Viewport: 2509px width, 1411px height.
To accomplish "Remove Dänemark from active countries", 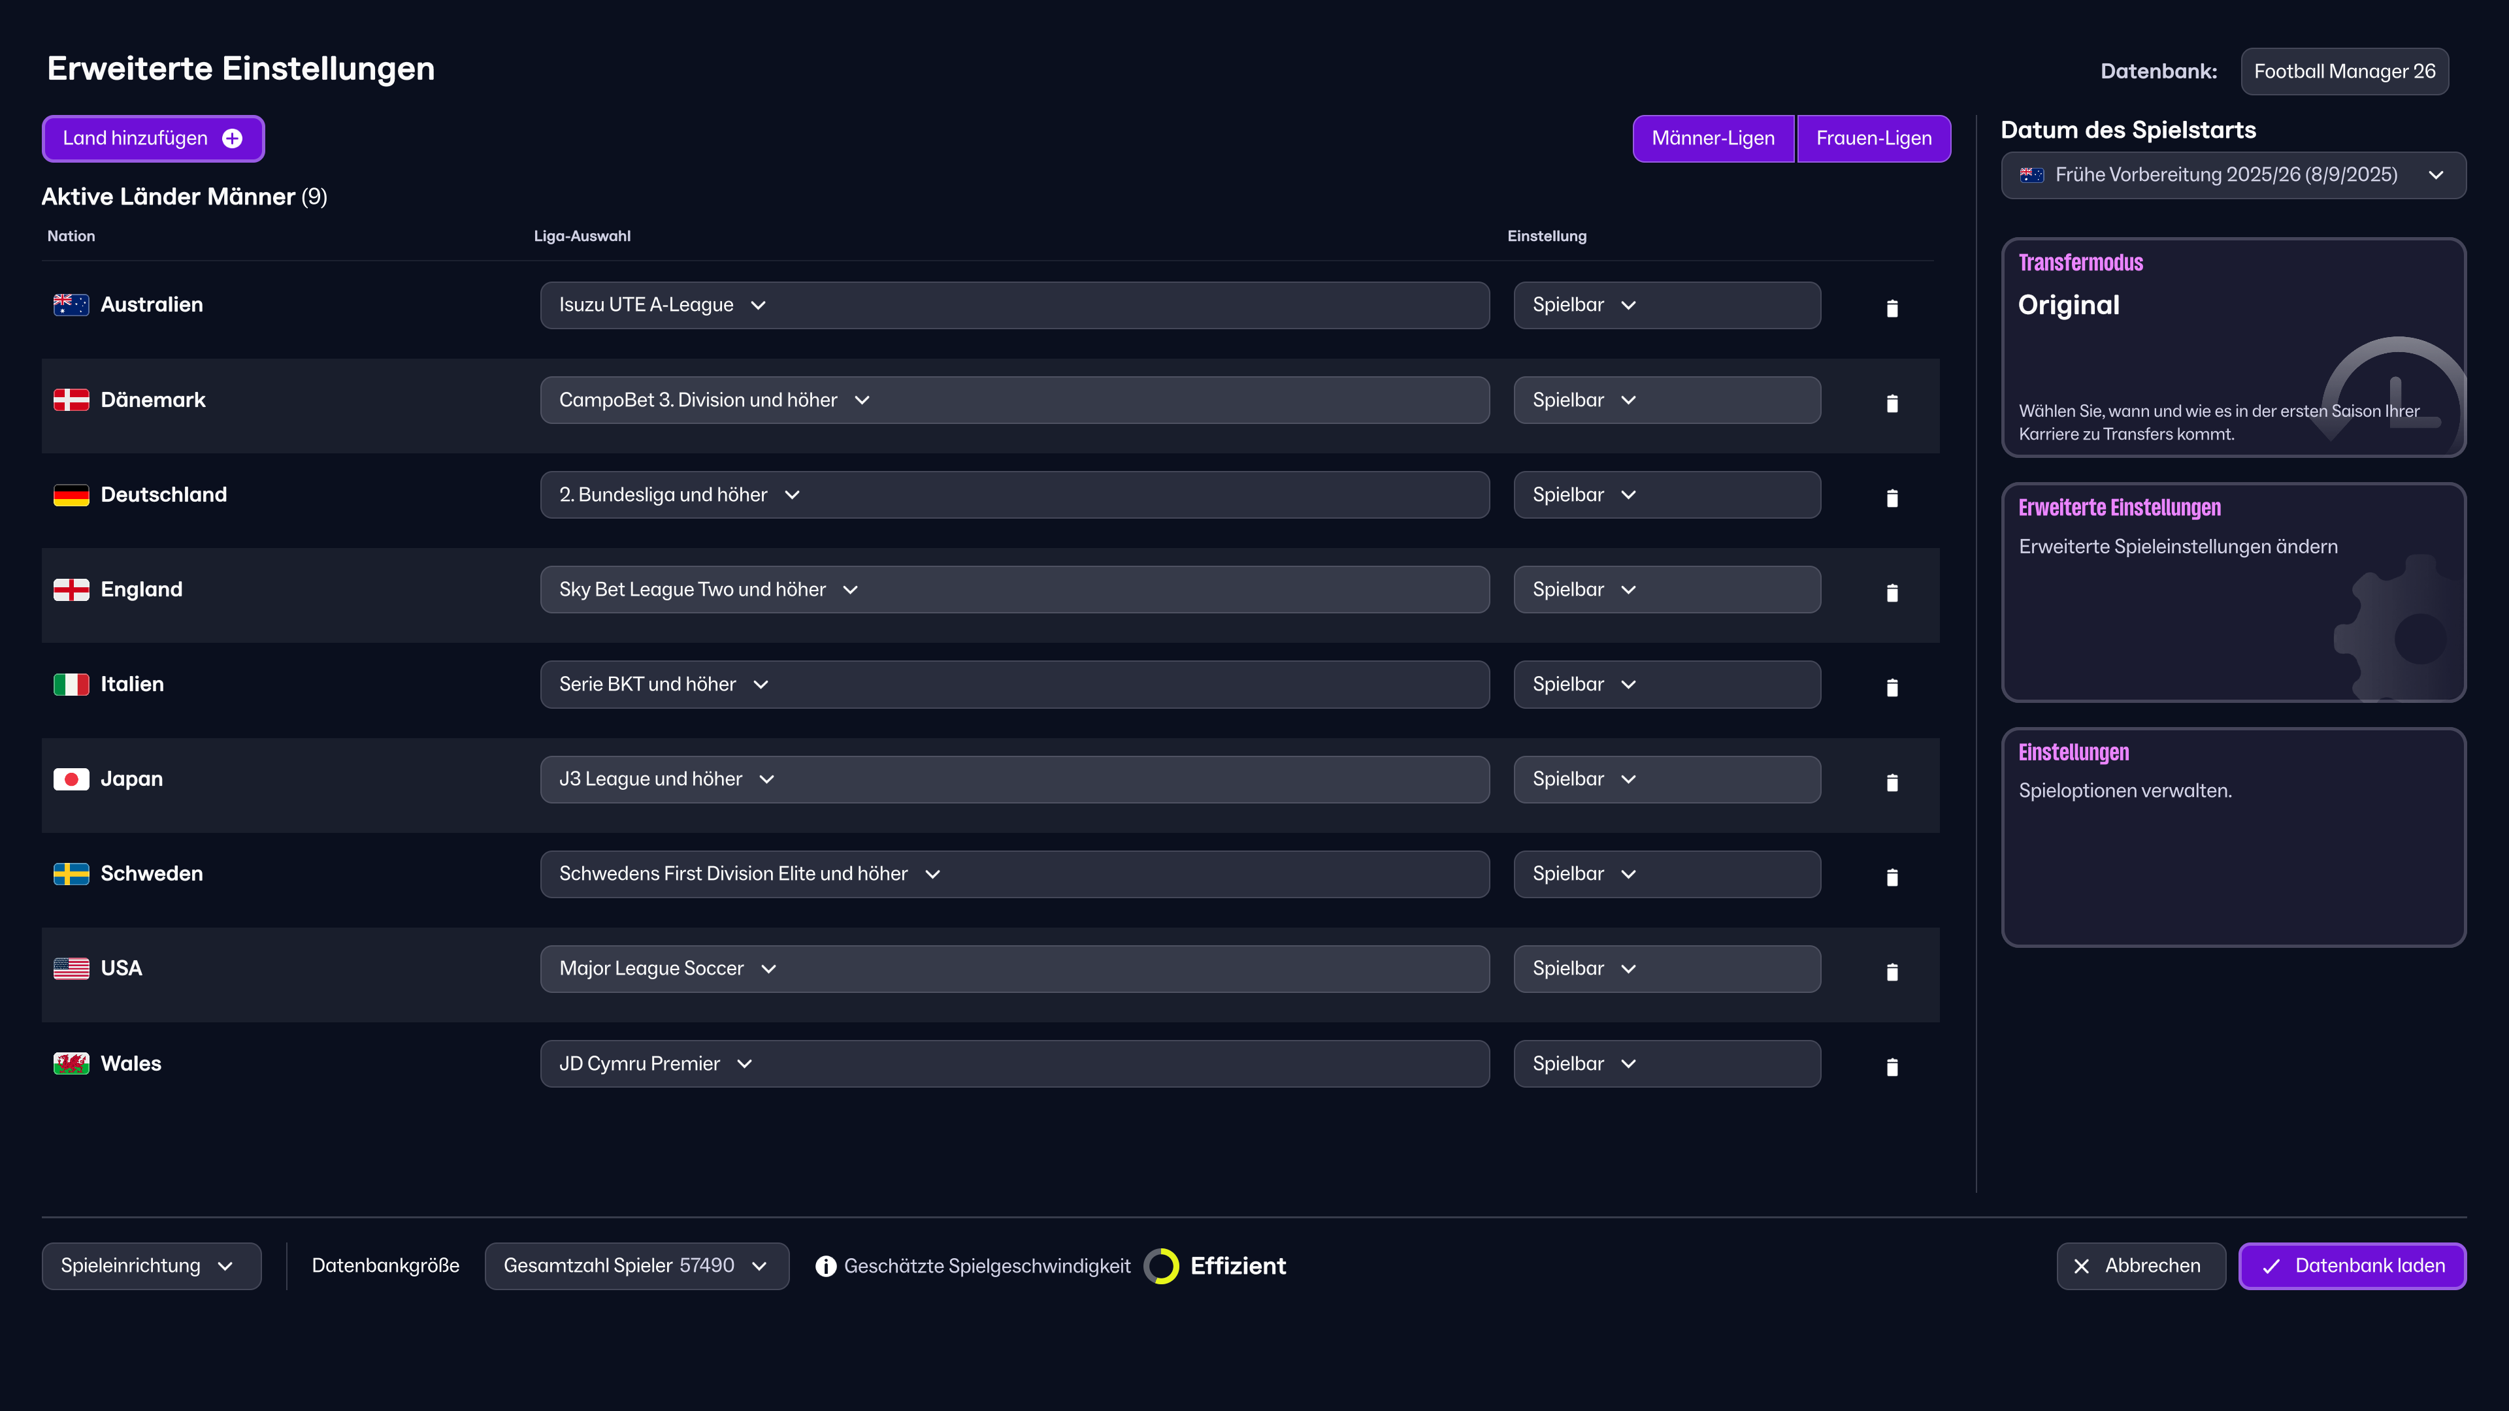I will tap(1892, 402).
